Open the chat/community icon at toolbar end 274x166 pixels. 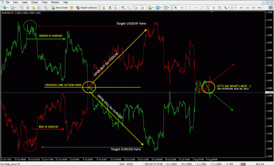click(x=271, y=8)
